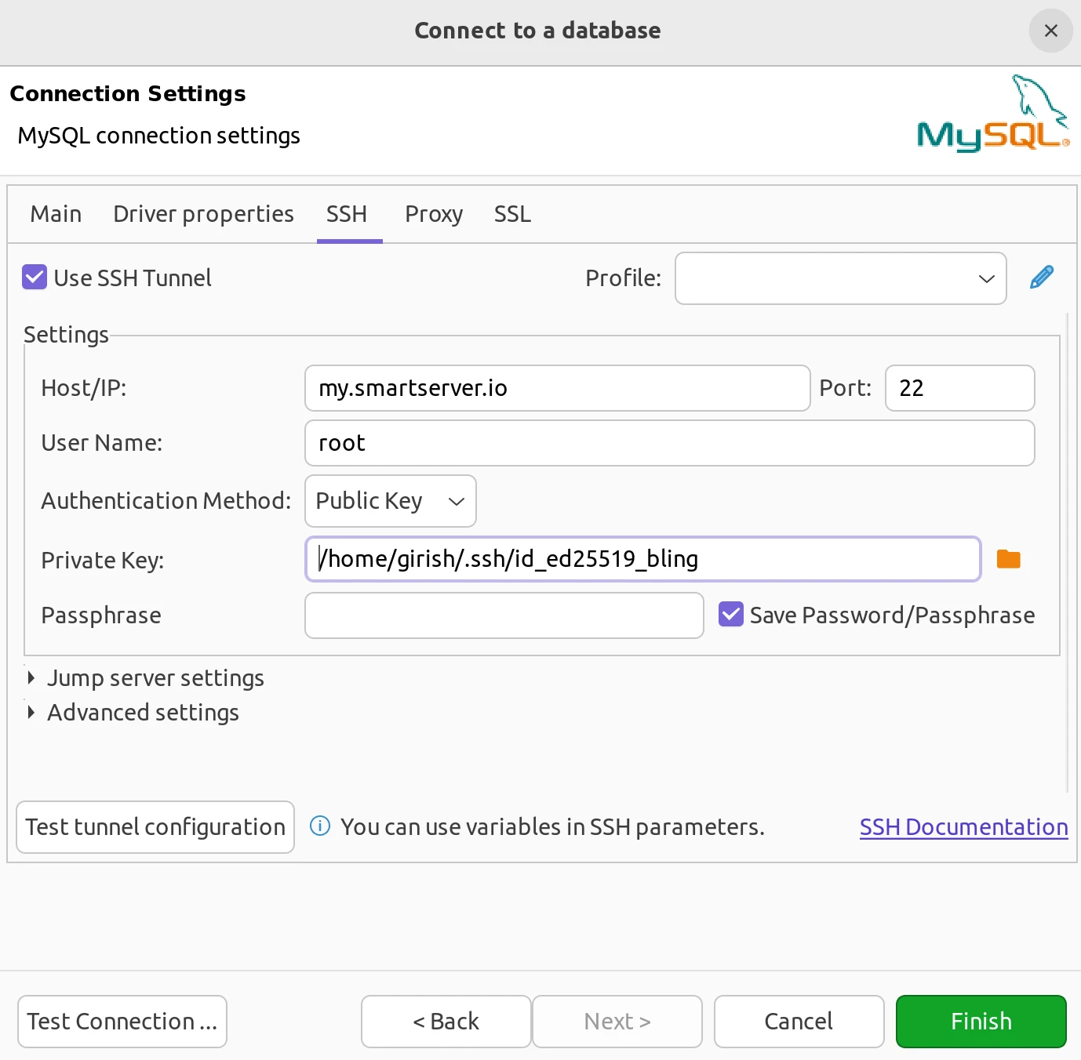Expand Jump server settings
Image resolution: width=1081 pixels, height=1060 pixels.
click(155, 677)
